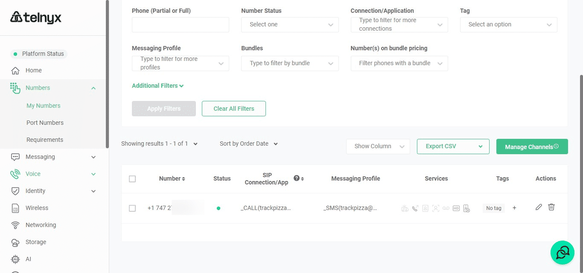Click the HD voice service icon
583x273 pixels.
(456, 208)
